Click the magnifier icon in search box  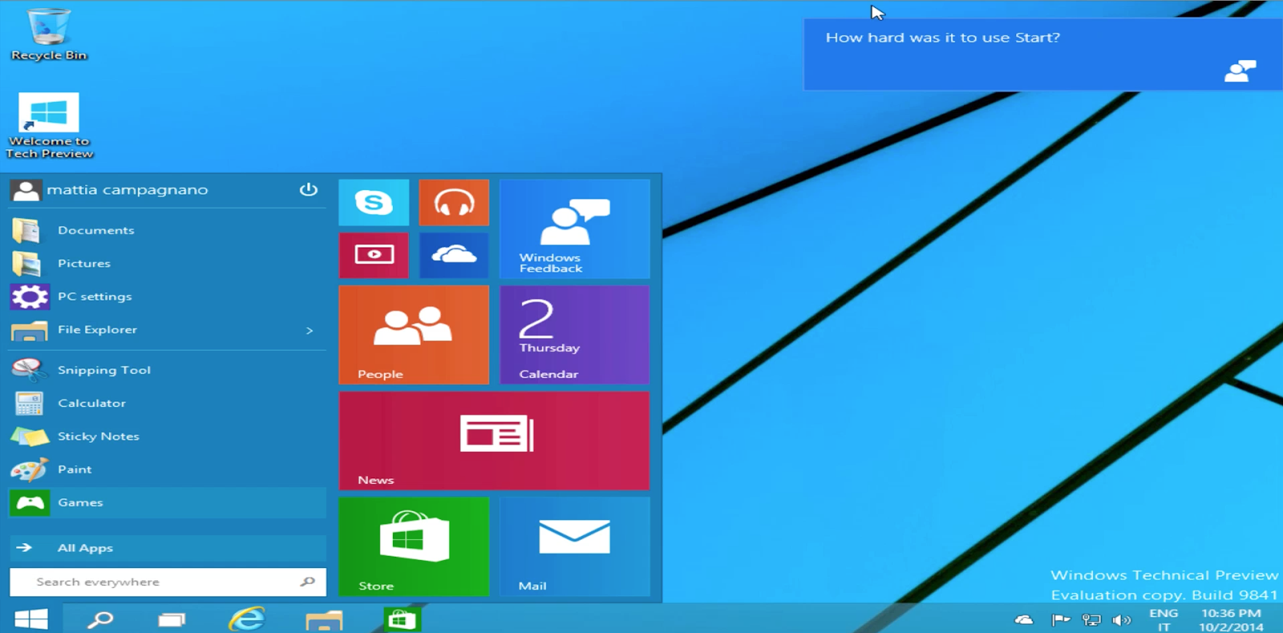coord(308,582)
